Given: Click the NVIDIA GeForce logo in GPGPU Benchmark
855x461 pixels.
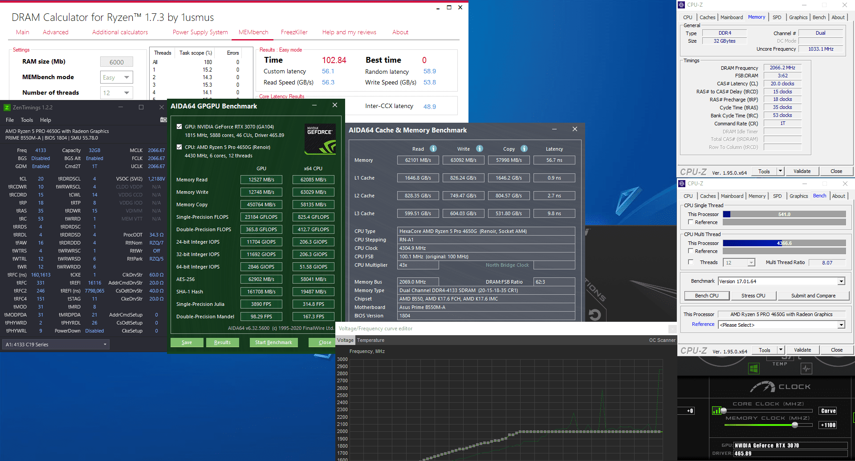Looking at the screenshot, I should pos(320,139).
